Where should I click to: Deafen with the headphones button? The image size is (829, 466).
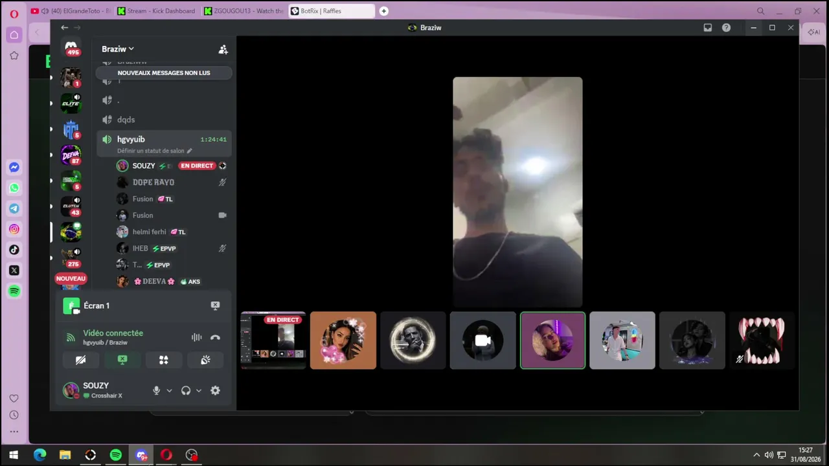click(186, 390)
